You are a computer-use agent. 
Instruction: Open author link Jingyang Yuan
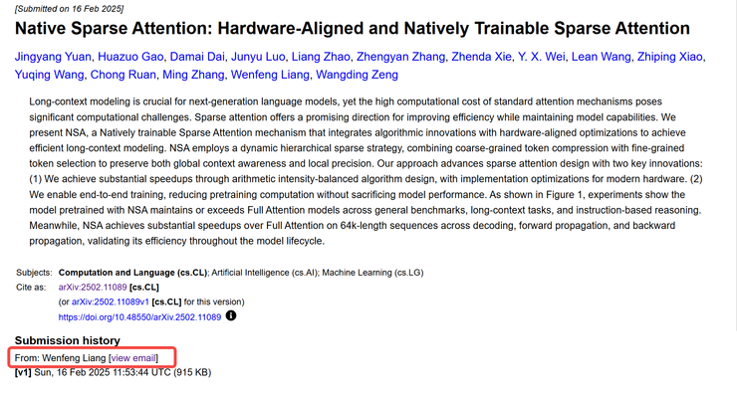[53, 57]
